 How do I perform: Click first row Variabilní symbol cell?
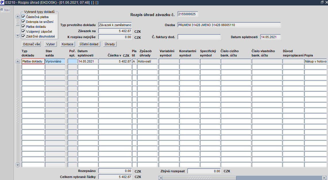pos(169,61)
